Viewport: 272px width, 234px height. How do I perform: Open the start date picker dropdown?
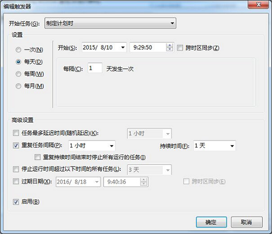click(x=123, y=47)
